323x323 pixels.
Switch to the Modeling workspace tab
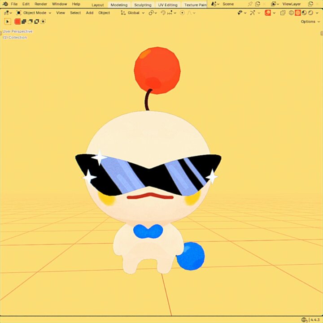[x=119, y=5]
